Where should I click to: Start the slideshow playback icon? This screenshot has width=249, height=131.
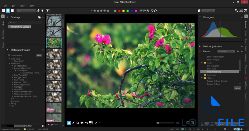click(x=241, y=11)
